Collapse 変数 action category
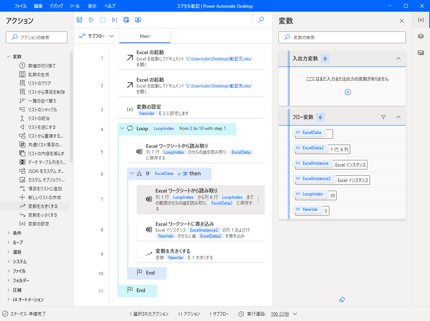 point(8,56)
